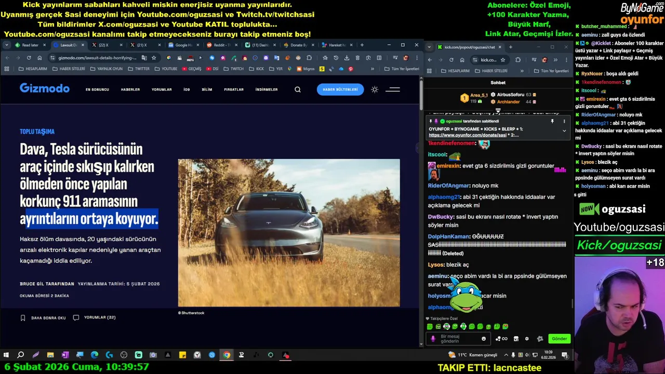Switch to Read later tab
Screen dimensions: 665x374
[30, 45]
